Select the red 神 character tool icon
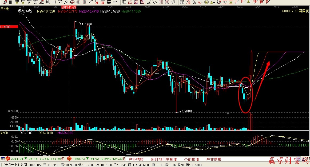The height and width of the screenshot is (167, 310). (97, 2)
